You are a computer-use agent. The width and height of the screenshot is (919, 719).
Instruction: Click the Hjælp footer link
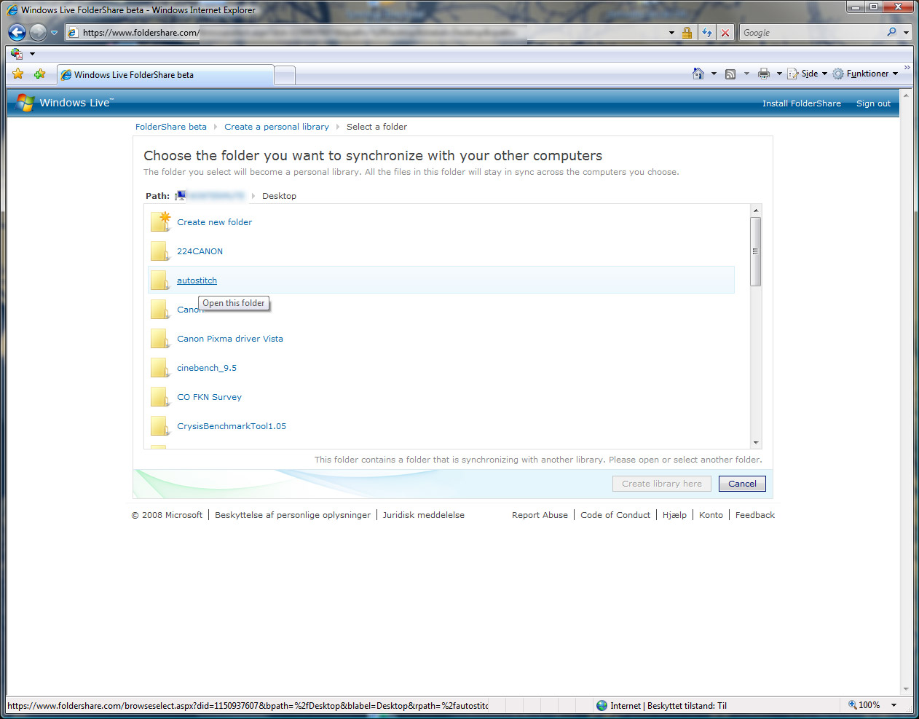coord(674,515)
